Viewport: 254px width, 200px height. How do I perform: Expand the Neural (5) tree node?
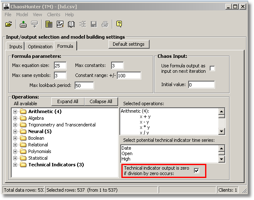coord(15,131)
